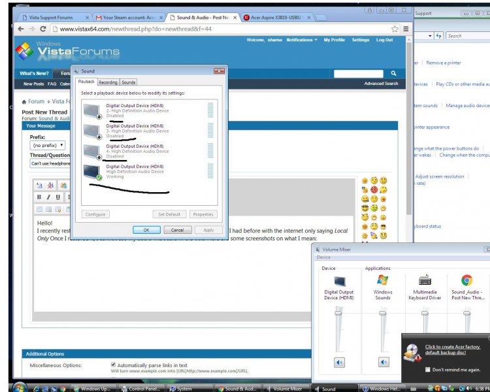Click the Windows Start orb
The width and height of the screenshot is (490, 392).
[20, 387]
